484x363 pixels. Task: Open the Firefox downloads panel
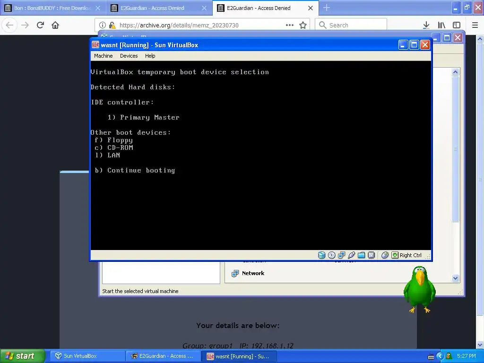(426, 25)
